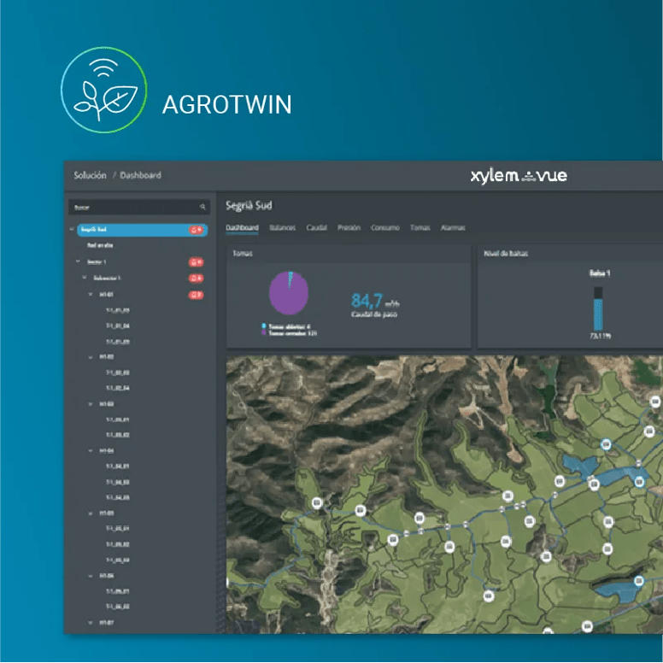Click the search magnifier icon in sidebar
The height and width of the screenshot is (663, 663).
[202, 207]
